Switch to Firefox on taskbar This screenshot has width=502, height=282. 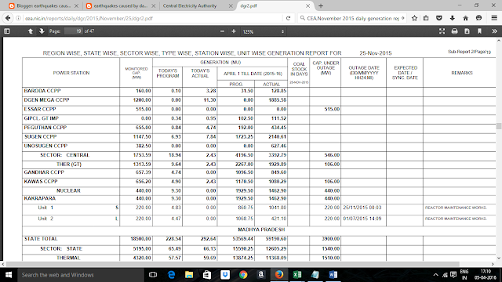coord(279,275)
